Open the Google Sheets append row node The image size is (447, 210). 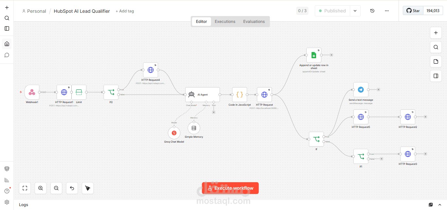click(314, 55)
